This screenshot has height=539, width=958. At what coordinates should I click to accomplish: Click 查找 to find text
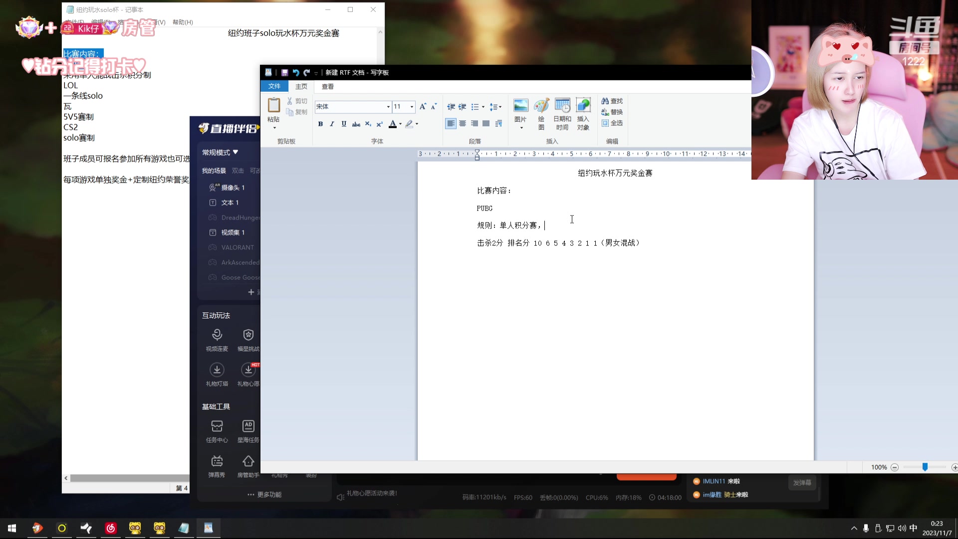(612, 101)
